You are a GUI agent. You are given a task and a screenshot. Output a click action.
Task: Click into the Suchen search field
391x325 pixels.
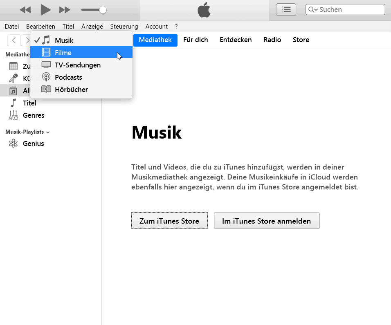pyautogui.click(x=345, y=9)
